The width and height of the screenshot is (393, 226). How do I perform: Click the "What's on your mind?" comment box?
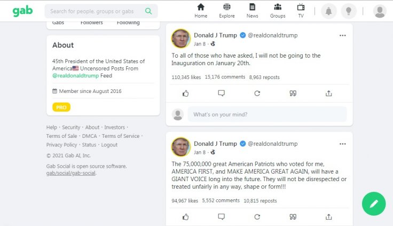(267, 114)
